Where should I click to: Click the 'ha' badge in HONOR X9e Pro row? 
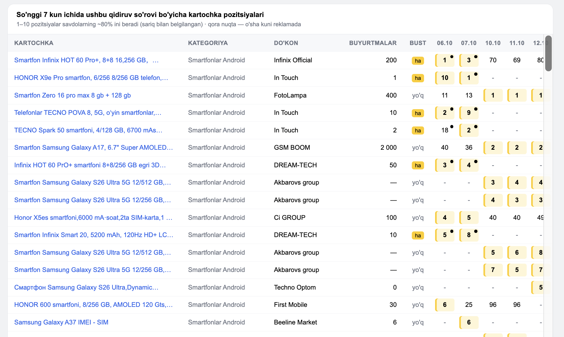click(x=418, y=78)
